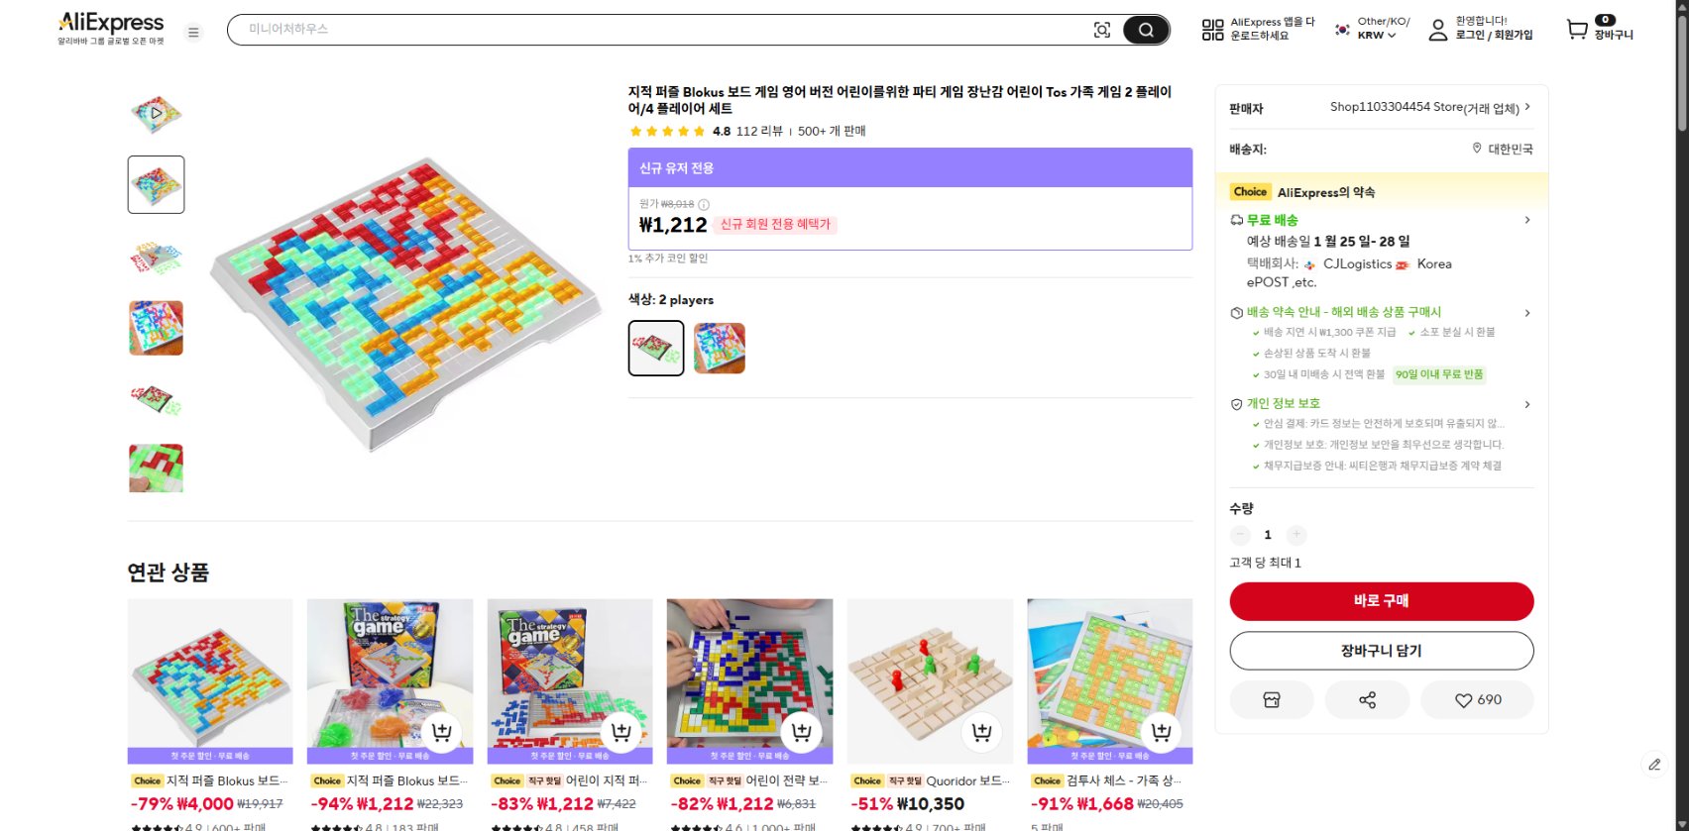Play the product video thumbnail

pos(156,113)
